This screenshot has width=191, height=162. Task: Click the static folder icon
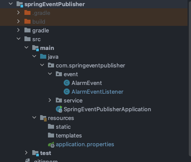tap(51, 127)
